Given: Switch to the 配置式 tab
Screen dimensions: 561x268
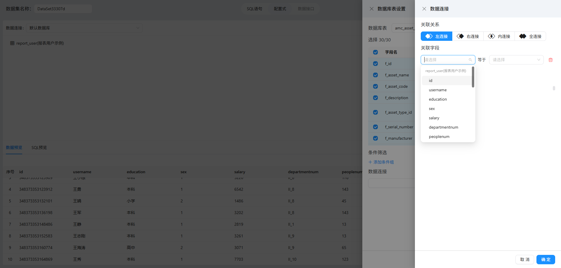Looking at the screenshot, I should tap(280, 9).
